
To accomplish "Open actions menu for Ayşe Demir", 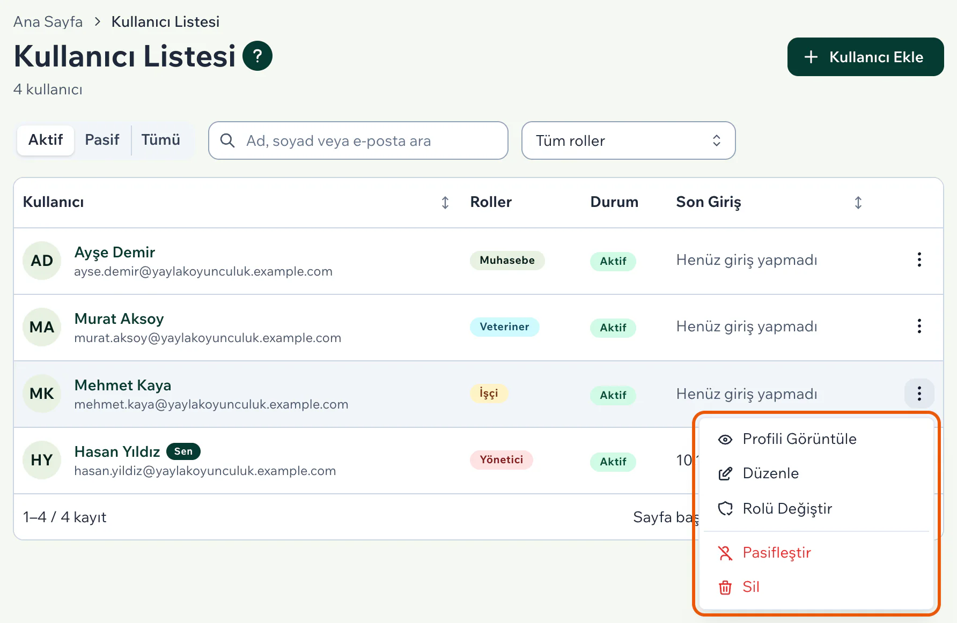I will [x=919, y=259].
